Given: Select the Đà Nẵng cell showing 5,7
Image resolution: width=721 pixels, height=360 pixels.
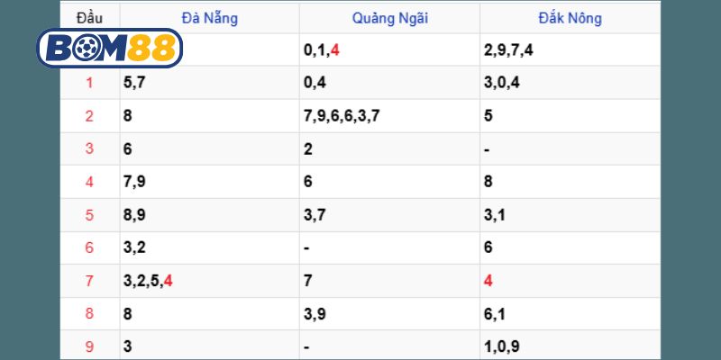Looking at the screenshot, I should (x=134, y=84).
